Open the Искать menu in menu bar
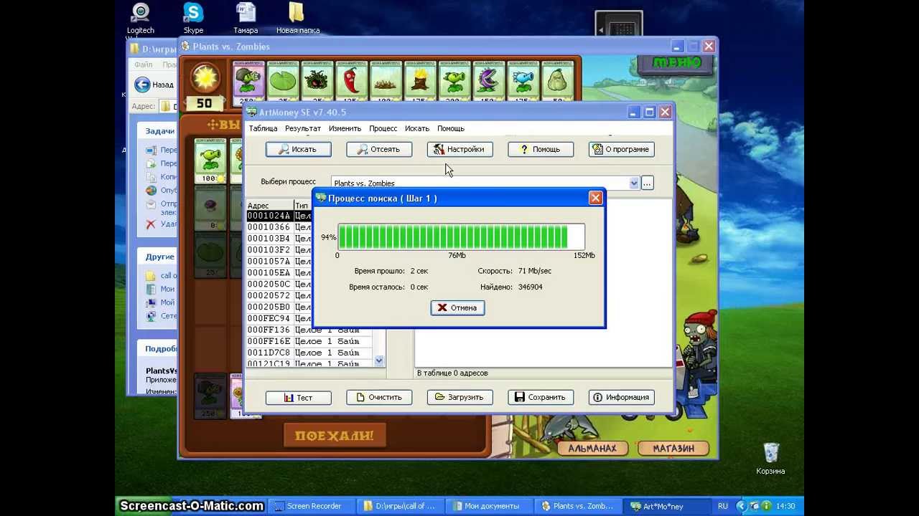This screenshot has height=516, width=919. [x=417, y=128]
